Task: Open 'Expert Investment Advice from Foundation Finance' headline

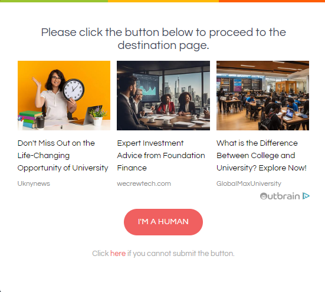Action: click(161, 156)
